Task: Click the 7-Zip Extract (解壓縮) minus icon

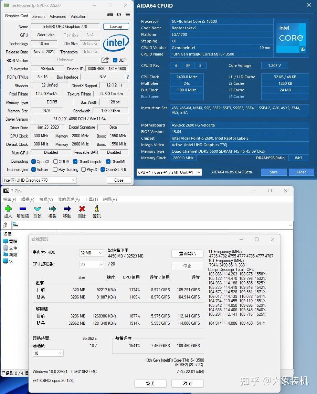Action: click(x=23, y=209)
